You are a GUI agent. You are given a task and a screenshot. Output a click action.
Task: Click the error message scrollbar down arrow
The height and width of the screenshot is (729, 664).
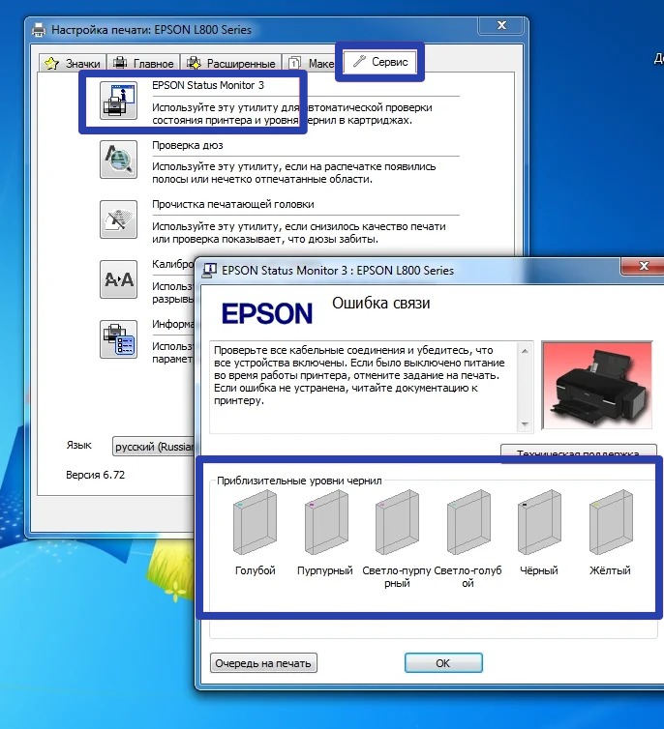click(525, 424)
